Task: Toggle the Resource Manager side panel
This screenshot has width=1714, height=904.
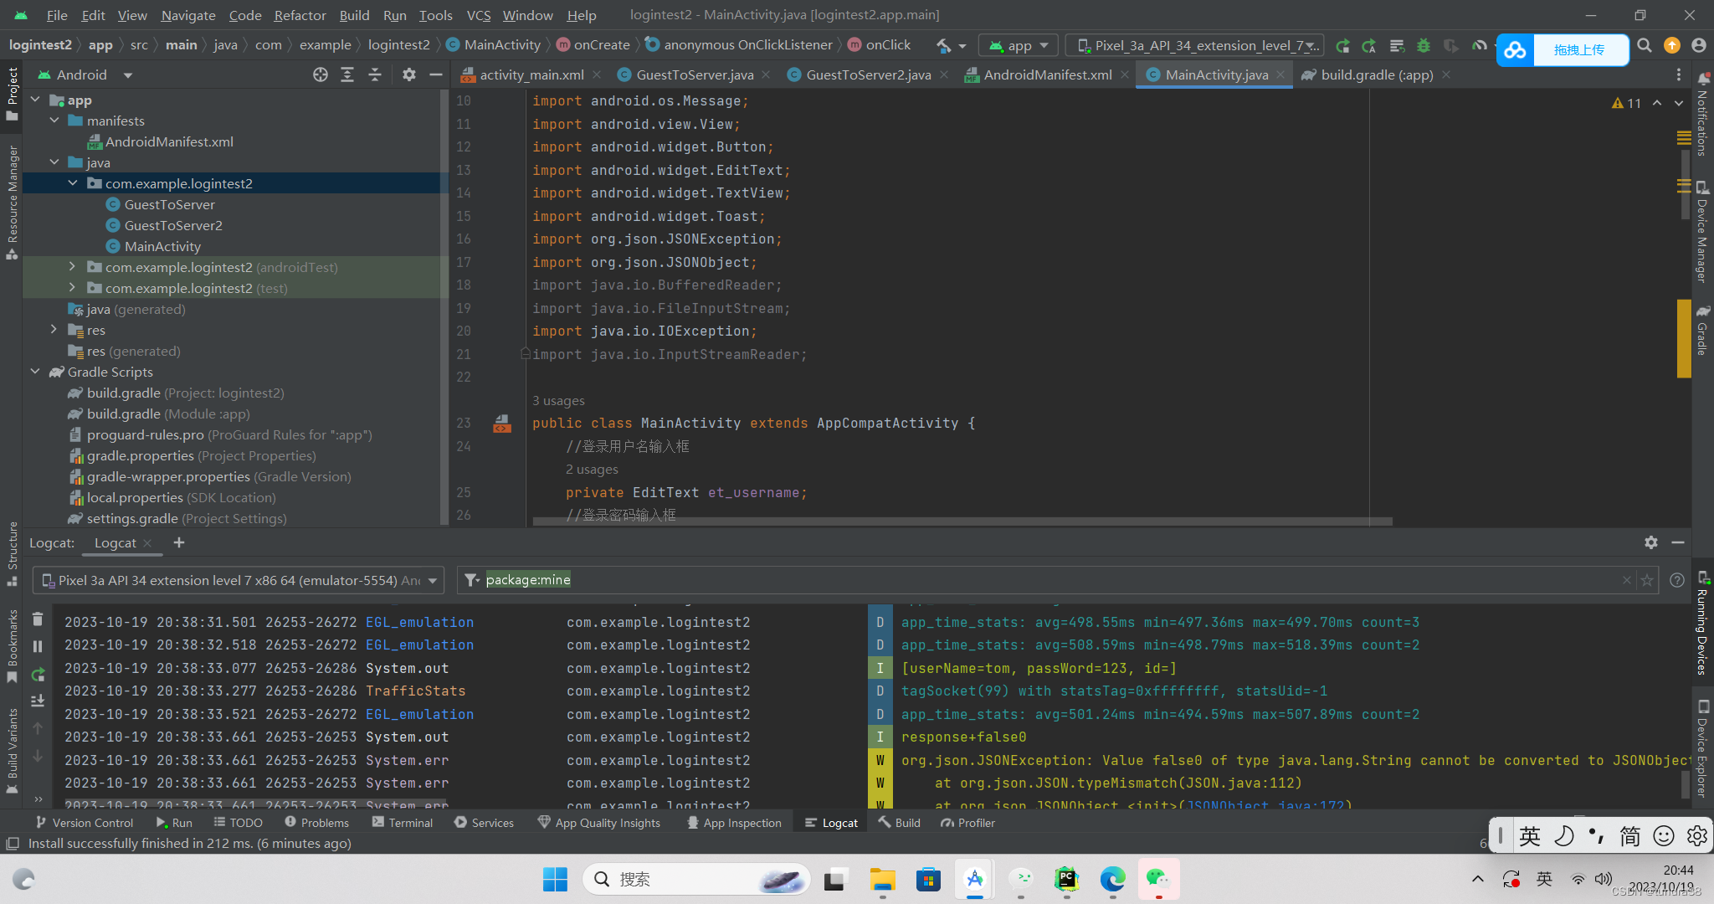Action: coord(12,202)
